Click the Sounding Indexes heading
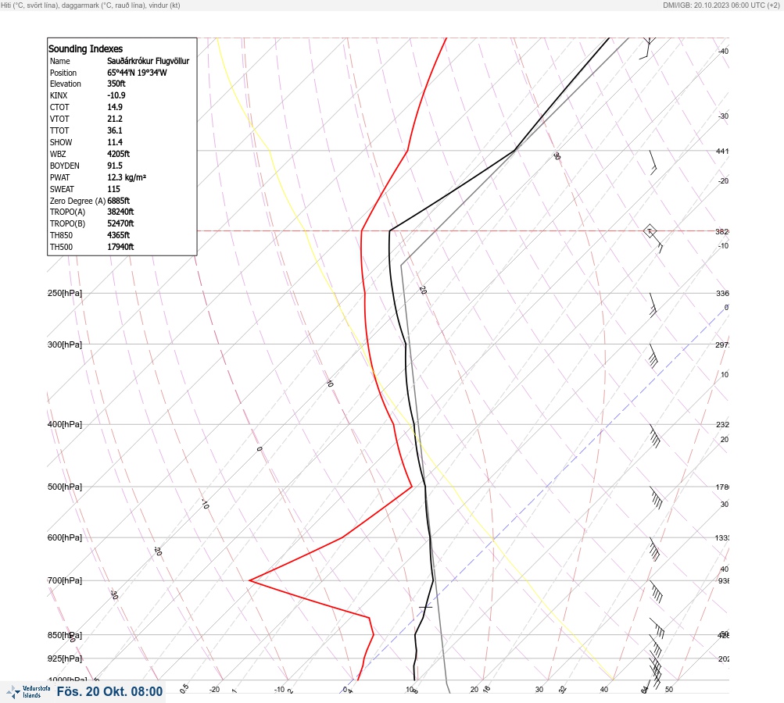This screenshot has height=703, width=784. [x=85, y=48]
